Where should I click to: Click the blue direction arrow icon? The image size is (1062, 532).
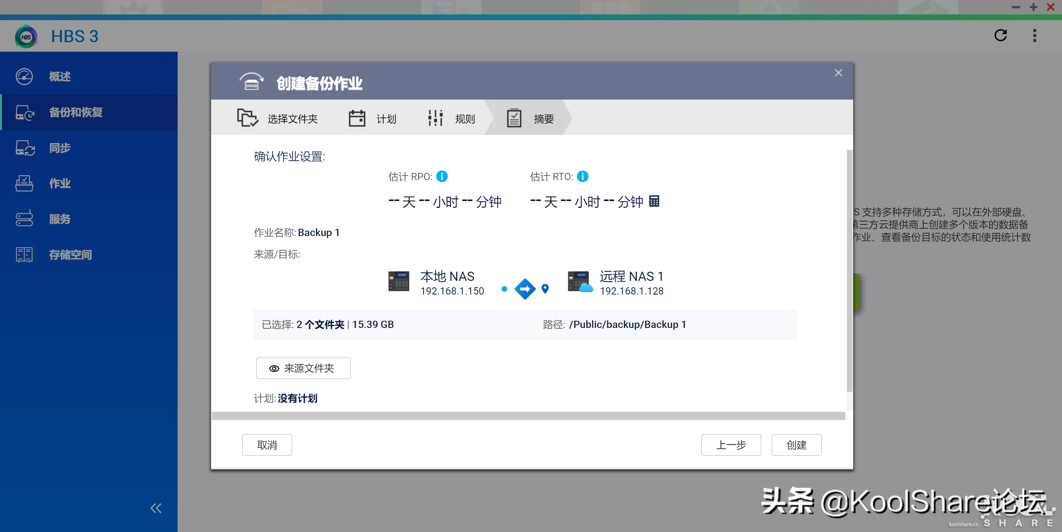point(525,289)
